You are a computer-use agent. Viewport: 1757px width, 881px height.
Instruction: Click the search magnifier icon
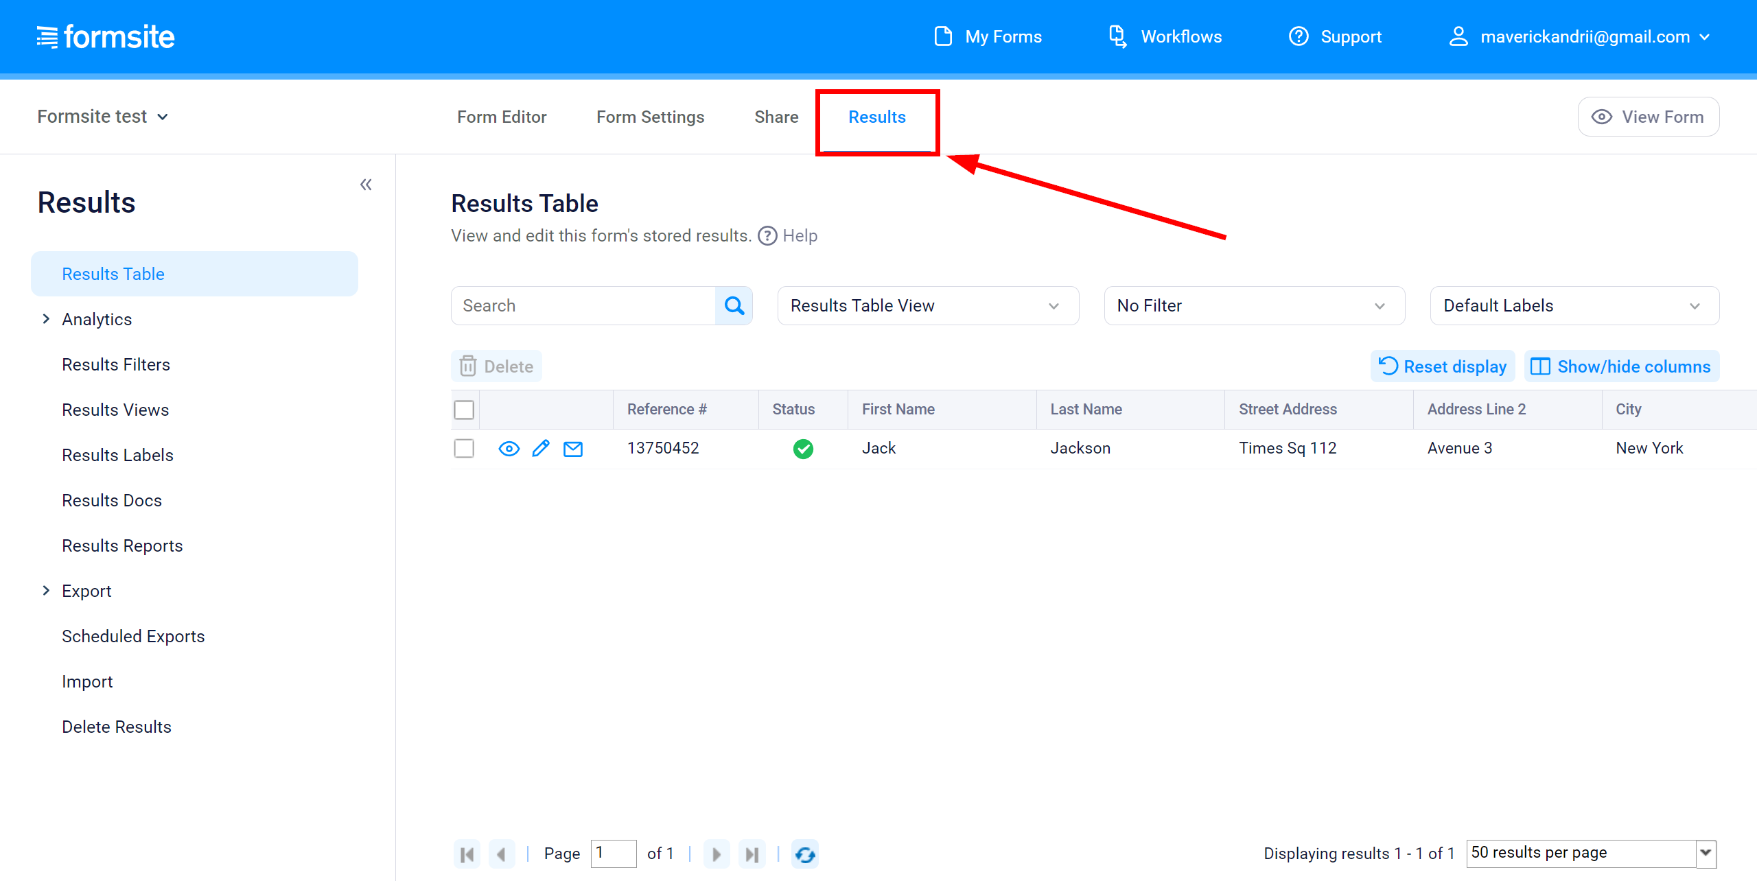point(734,305)
